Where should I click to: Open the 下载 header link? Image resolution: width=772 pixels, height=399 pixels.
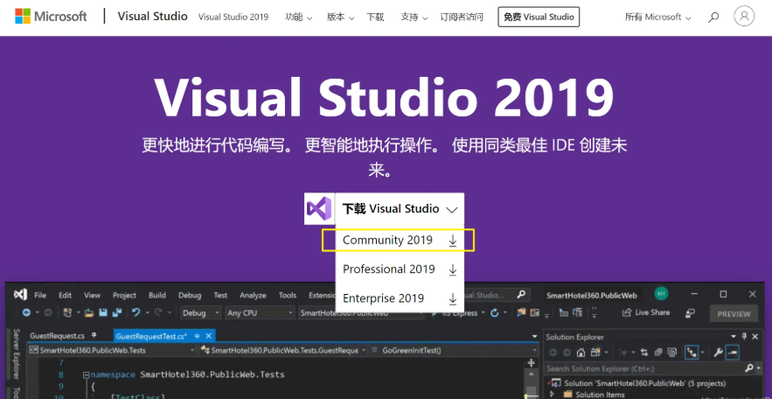click(375, 17)
